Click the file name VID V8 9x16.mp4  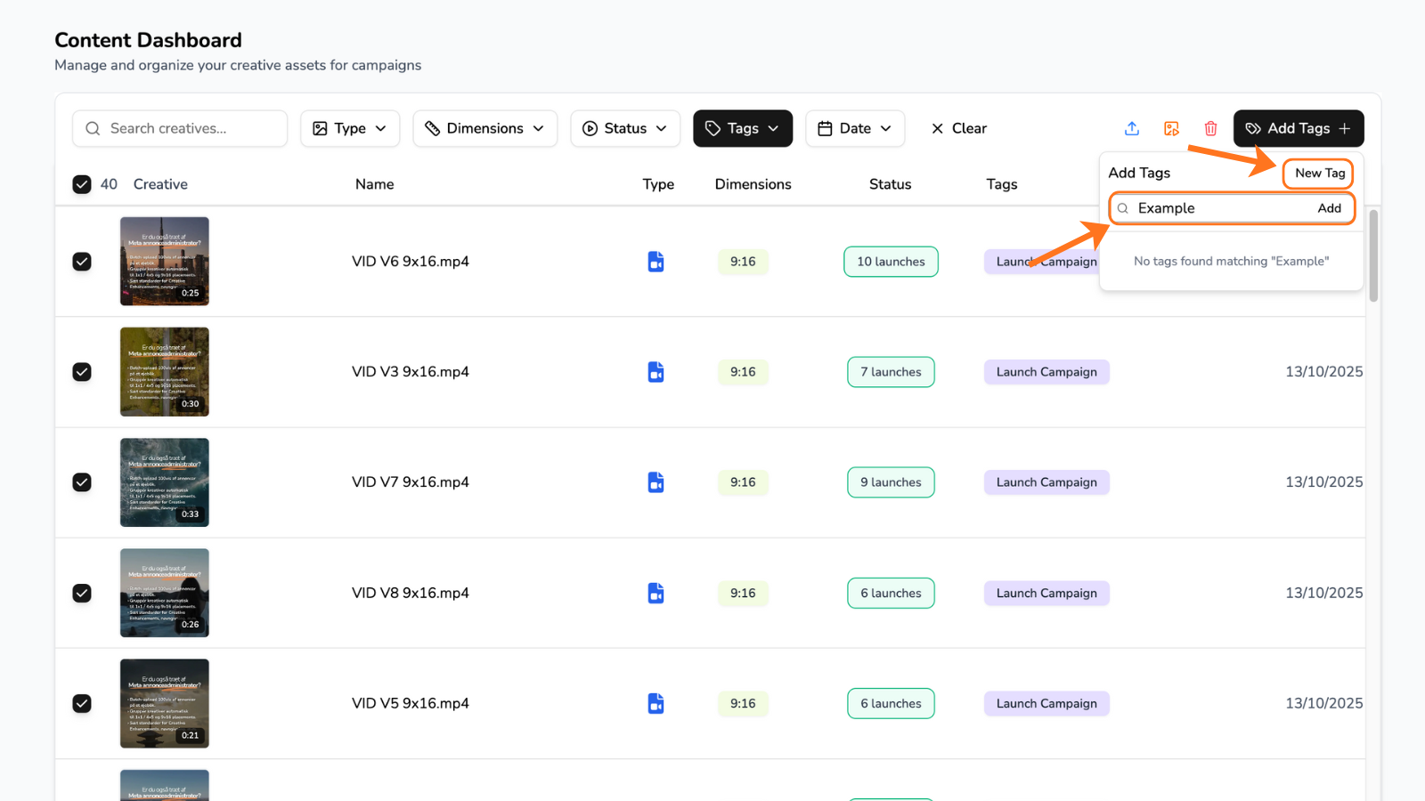[x=410, y=593]
